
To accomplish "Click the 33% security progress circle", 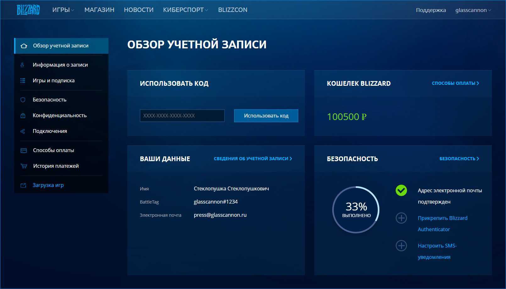I will tap(356, 210).
